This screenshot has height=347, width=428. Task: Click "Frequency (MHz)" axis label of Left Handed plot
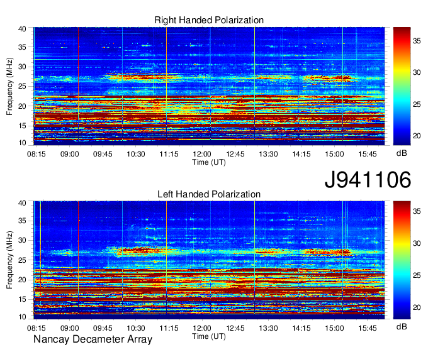point(9,260)
